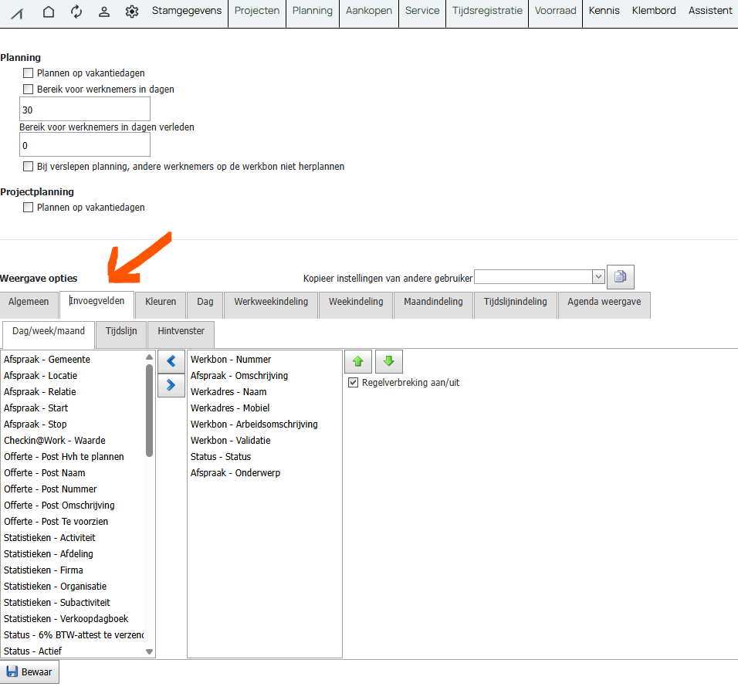Select Statistieken - Firma item
This screenshot has width=738, height=690.
pyautogui.click(x=43, y=570)
